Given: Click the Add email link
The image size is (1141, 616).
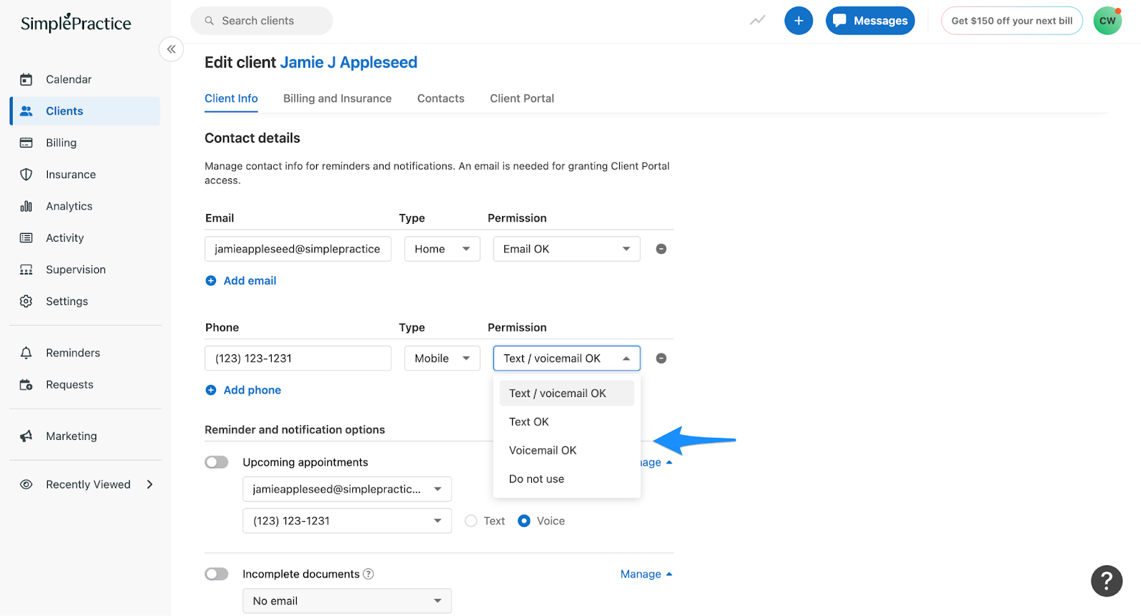Looking at the screenshot, I should tap(241, 281).
